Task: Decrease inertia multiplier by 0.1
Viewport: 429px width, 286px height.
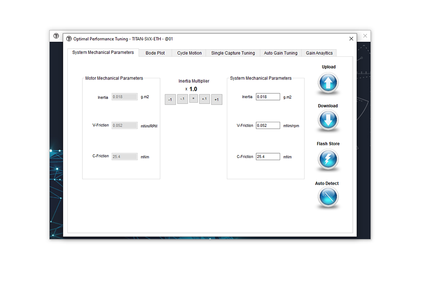Action: pyautogui.click(x=182, y=99)
